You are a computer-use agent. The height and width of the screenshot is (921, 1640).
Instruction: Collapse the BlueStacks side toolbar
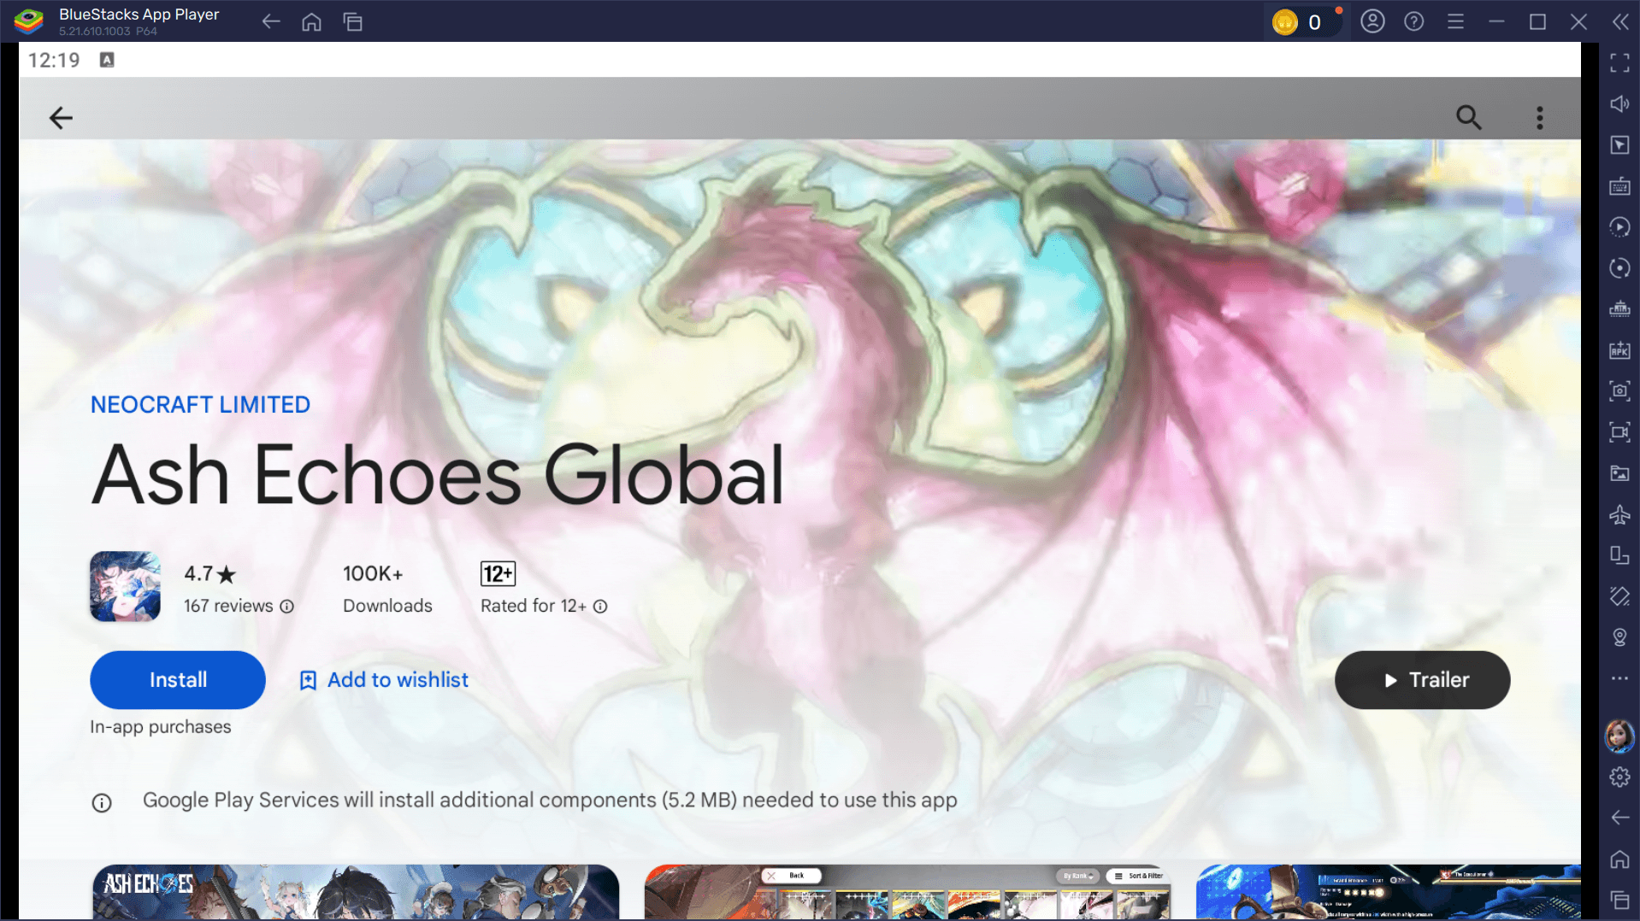(1619, 21)
